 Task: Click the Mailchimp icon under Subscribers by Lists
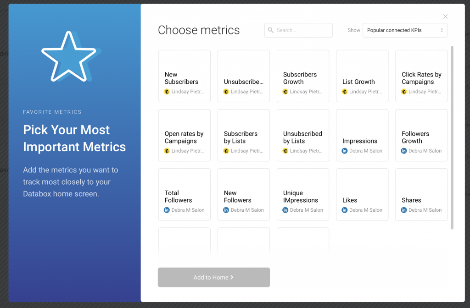pyautogui.click(x=226, y=151)
